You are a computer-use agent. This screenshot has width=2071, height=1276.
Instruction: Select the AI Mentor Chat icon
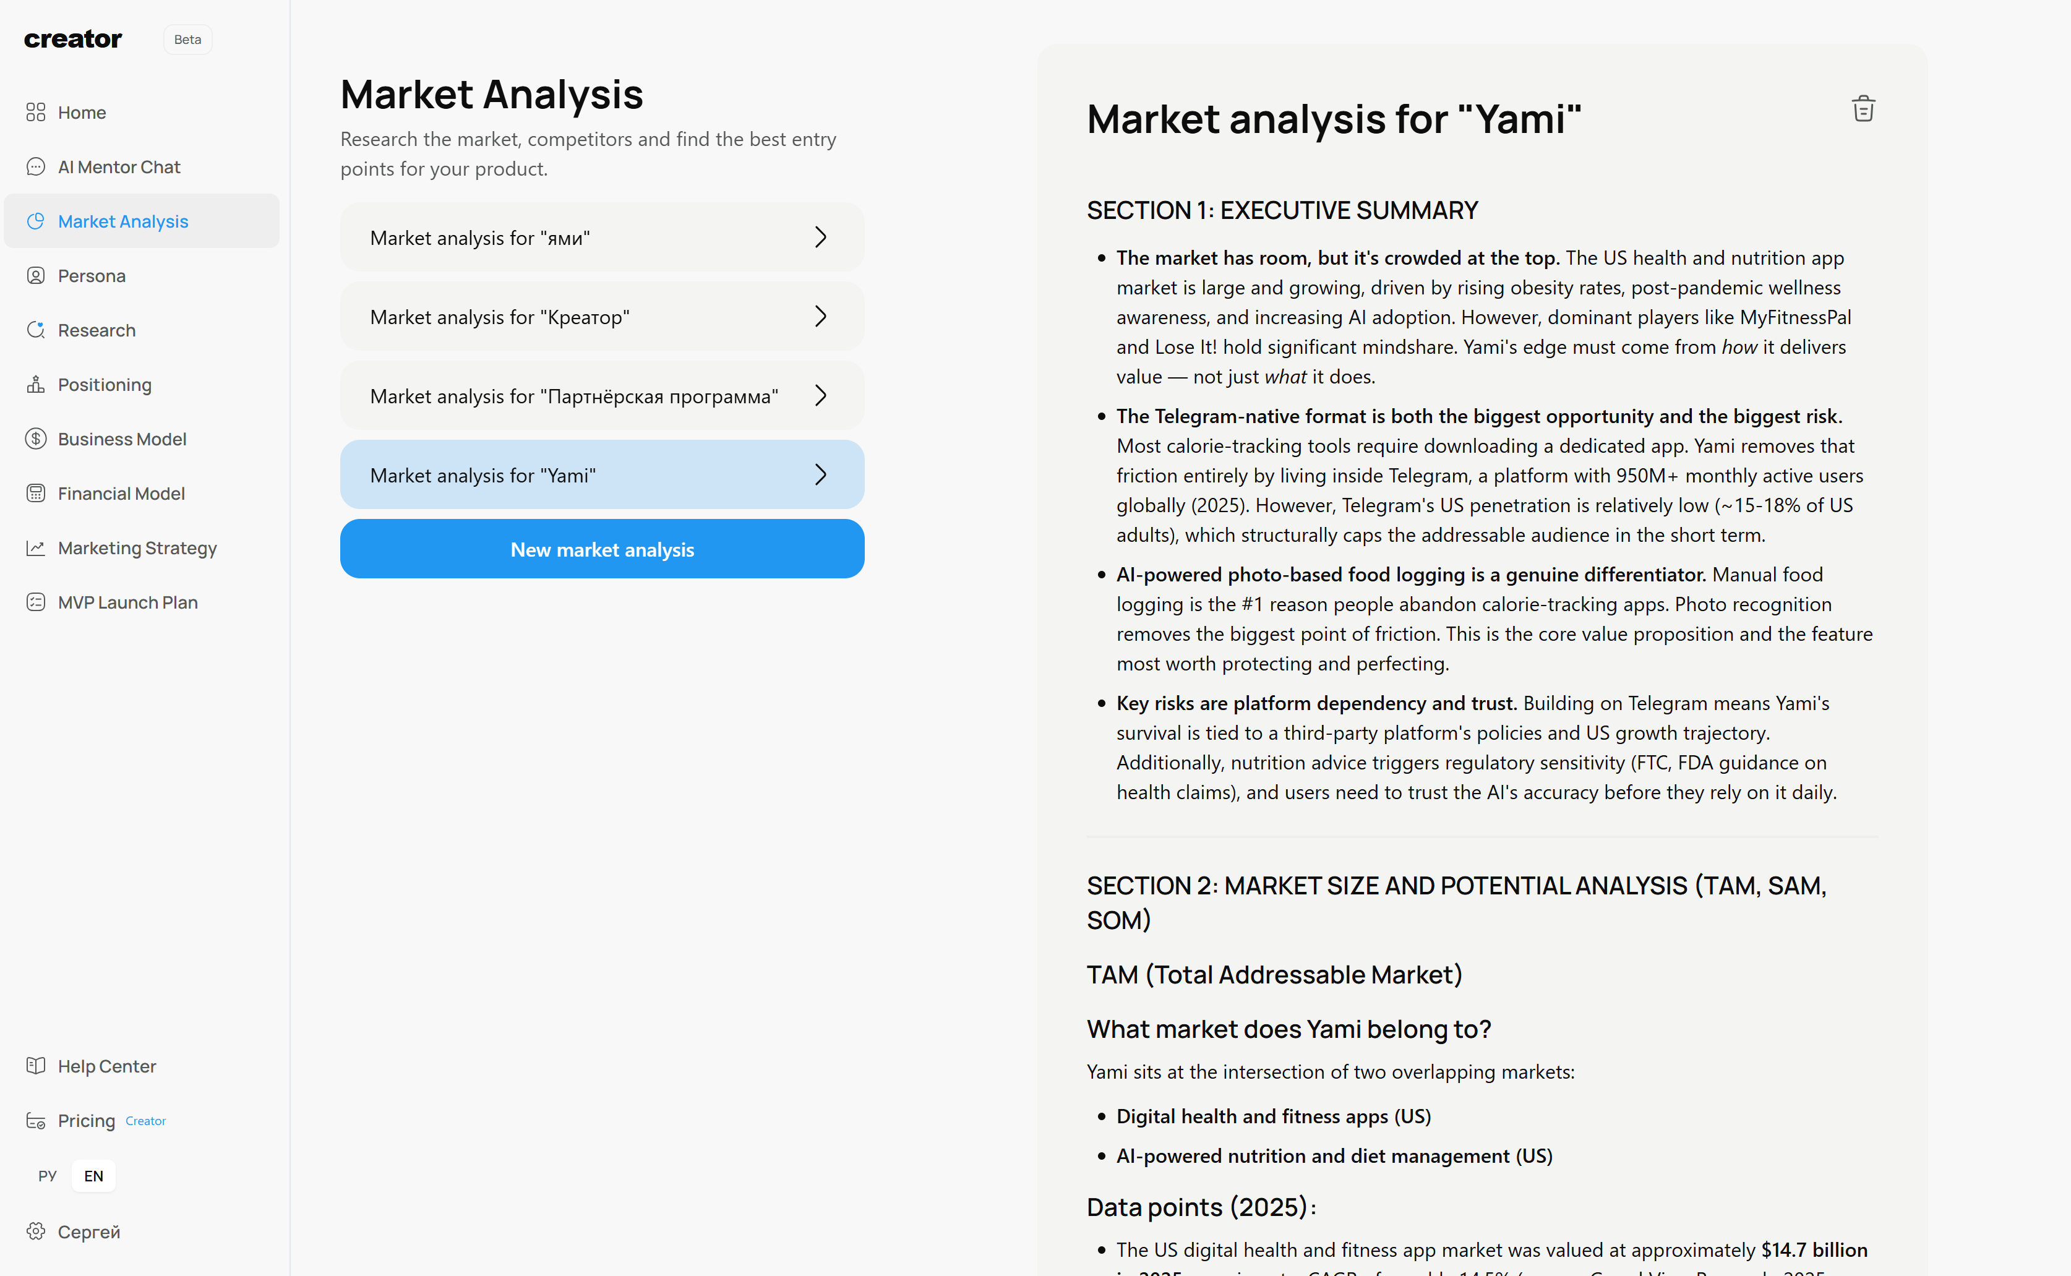(35, 166)
